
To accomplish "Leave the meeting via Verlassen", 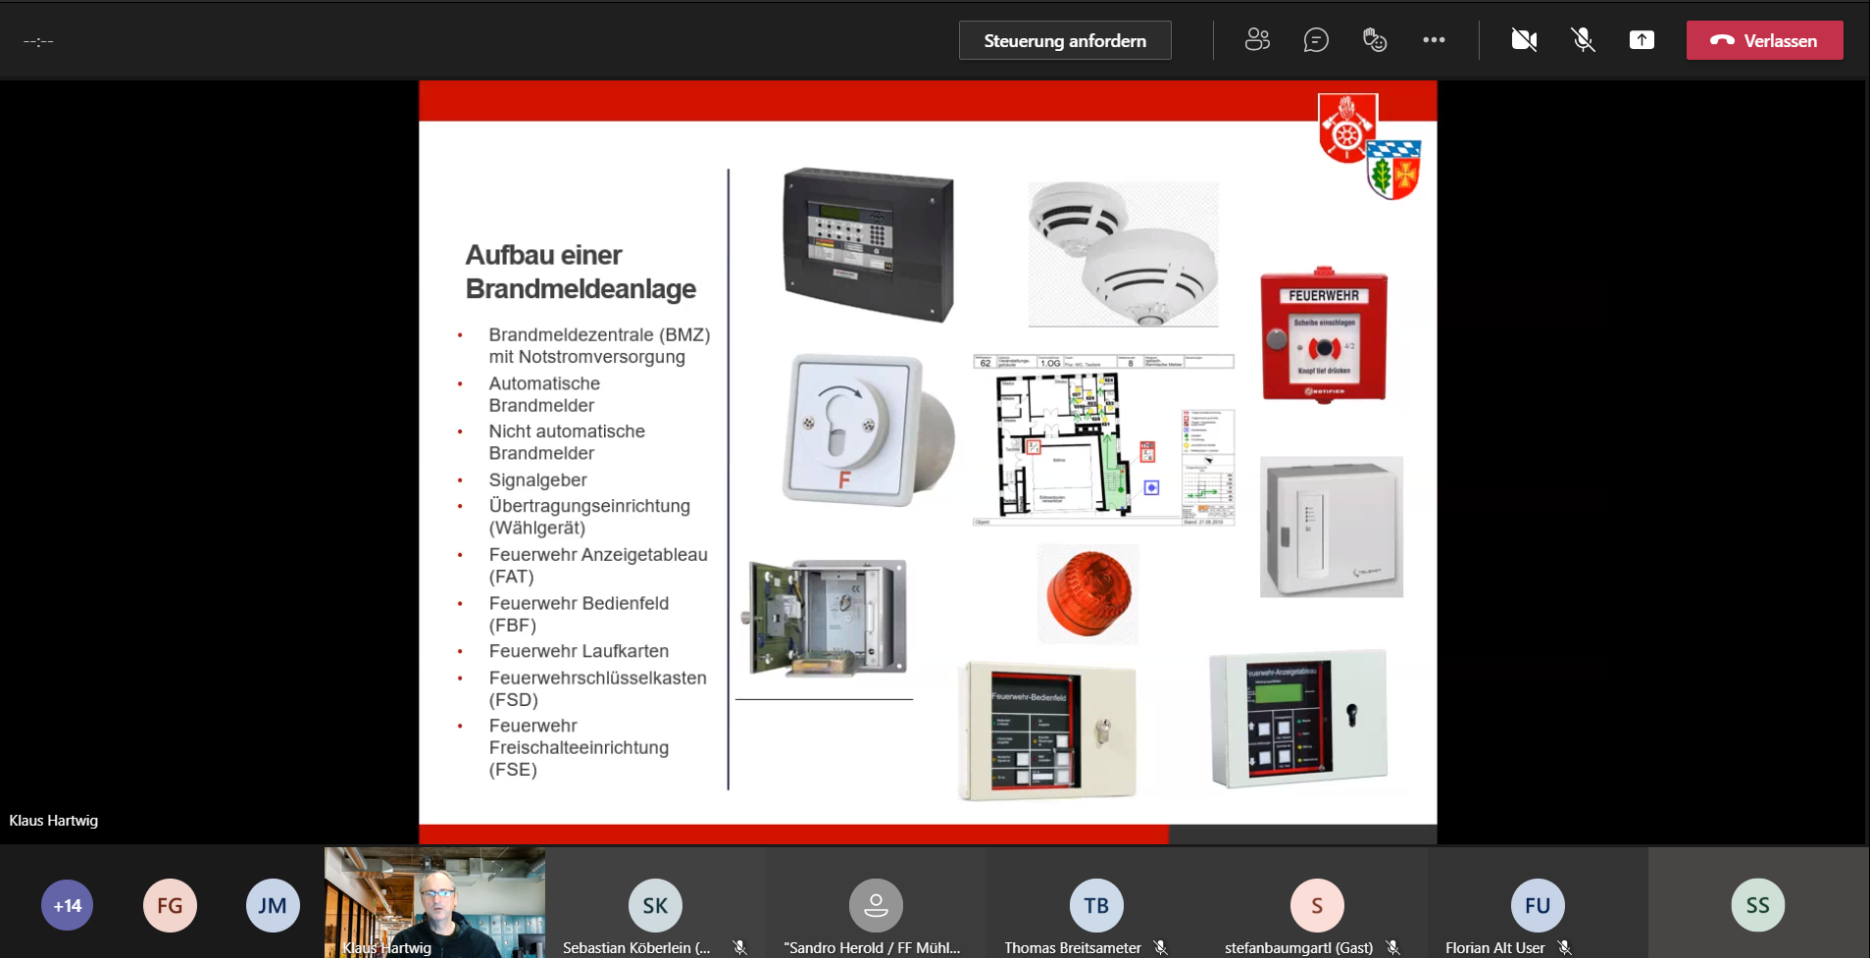I will tap(1764, 40).
